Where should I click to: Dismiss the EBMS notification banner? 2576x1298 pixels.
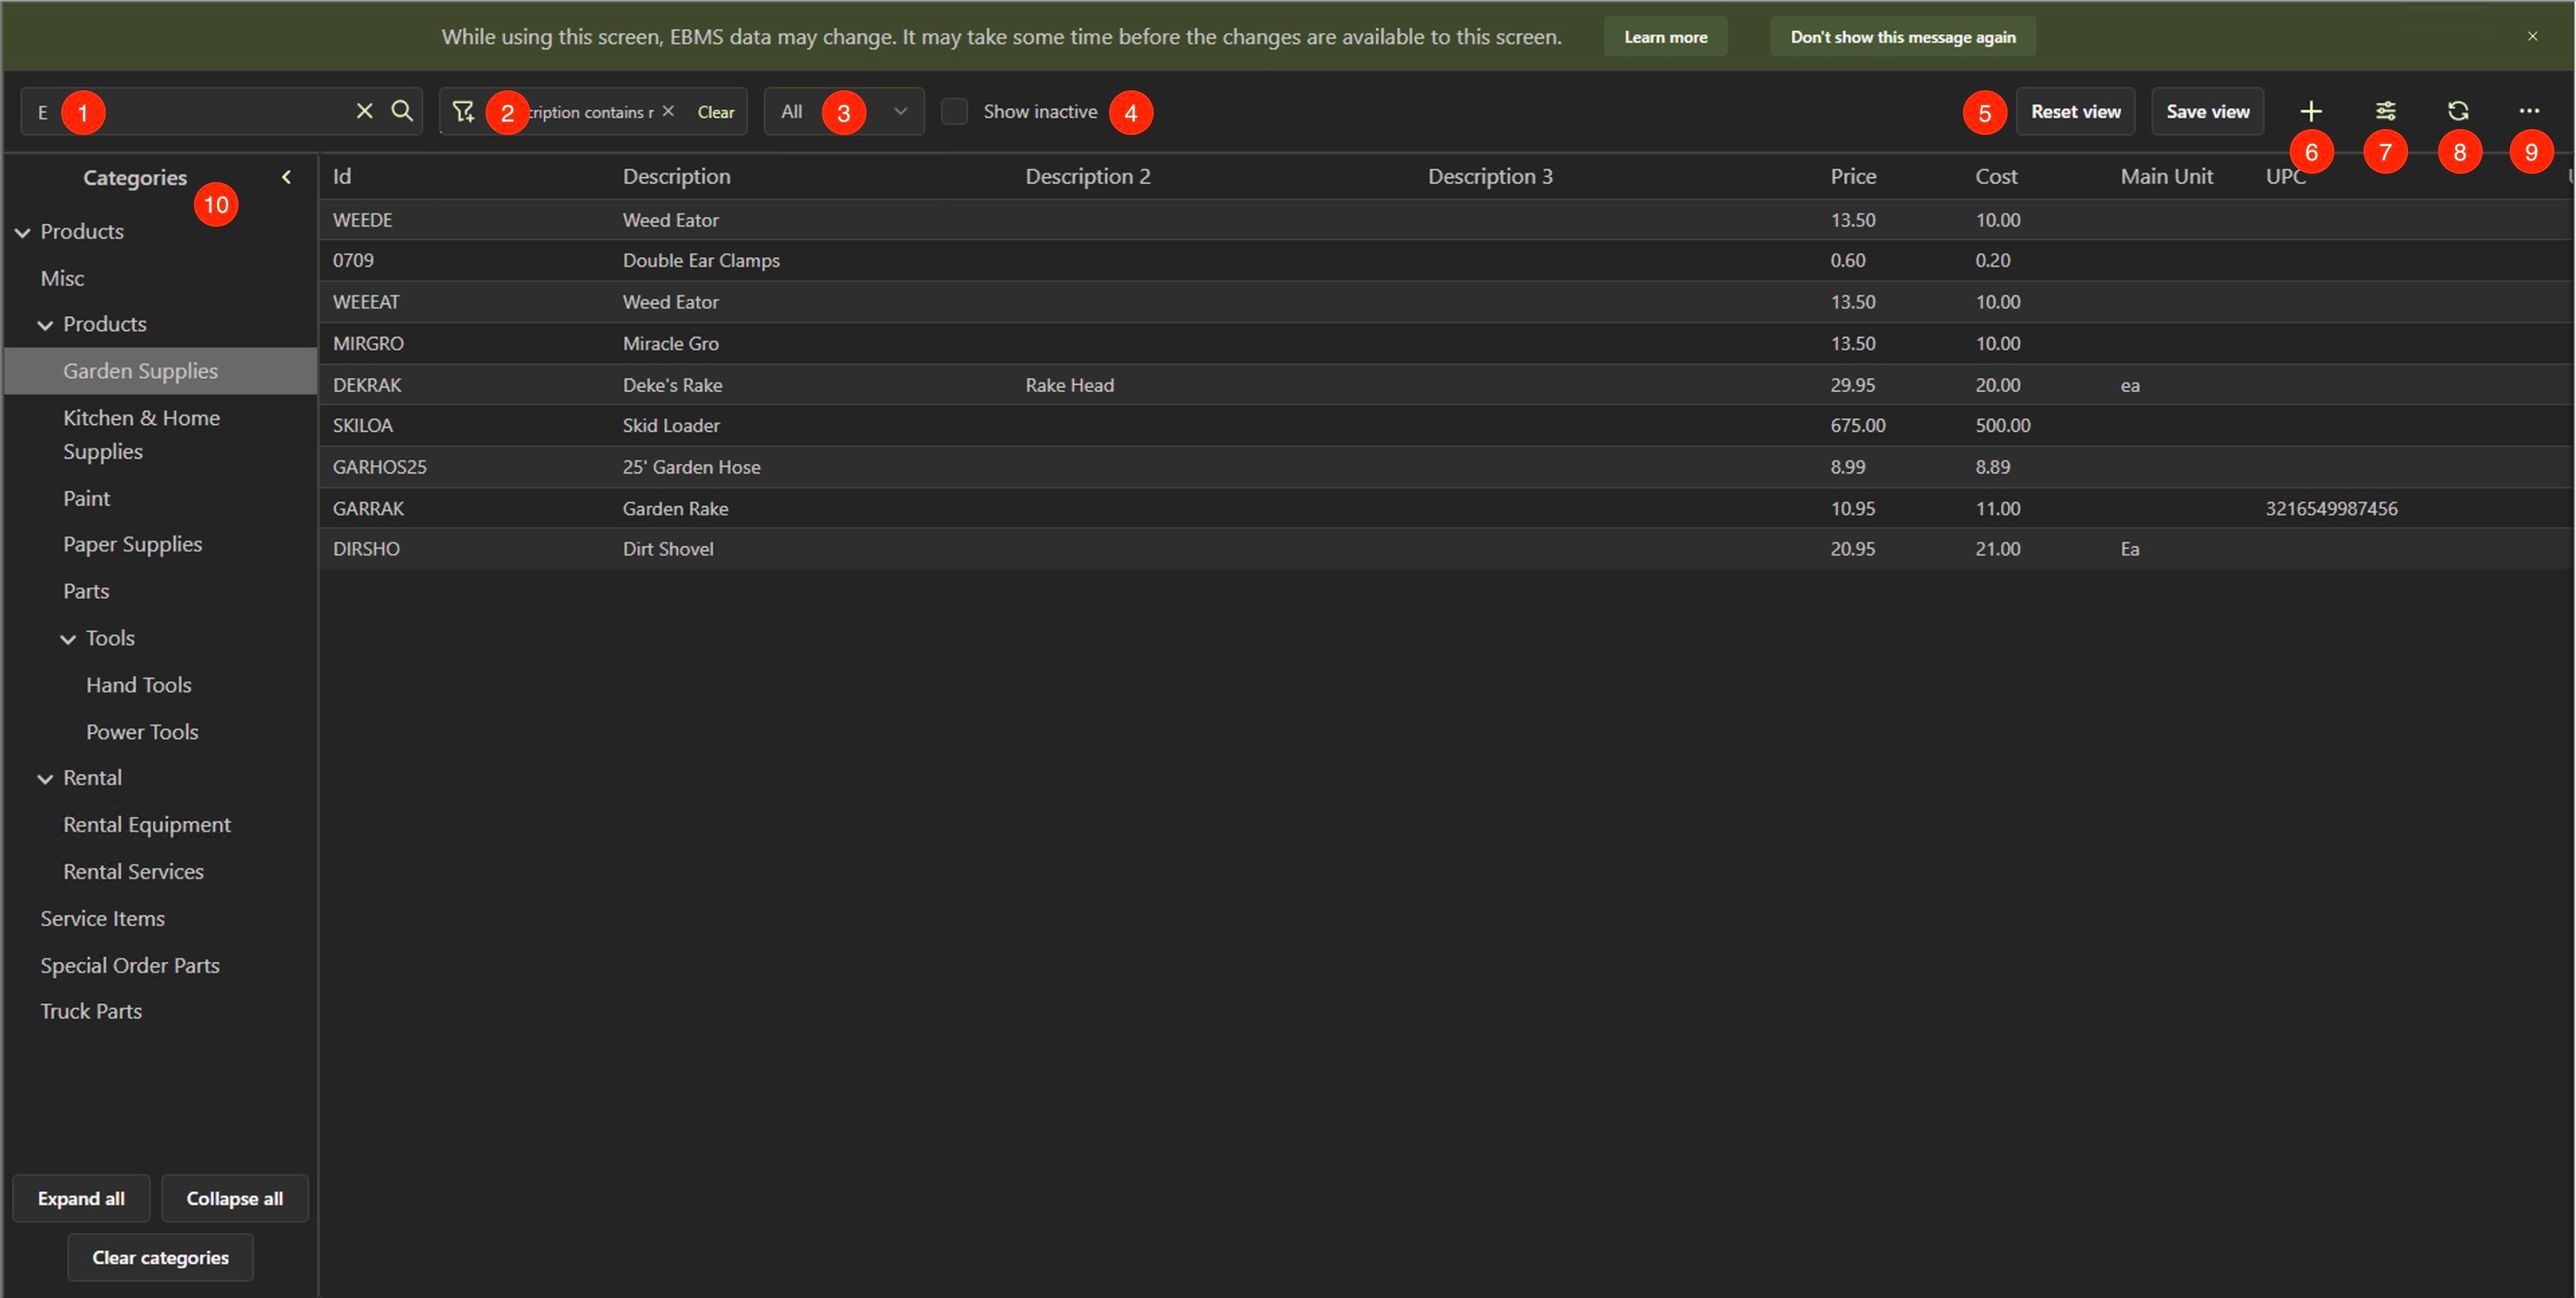pyautogui.click(x=2532, y=36)
